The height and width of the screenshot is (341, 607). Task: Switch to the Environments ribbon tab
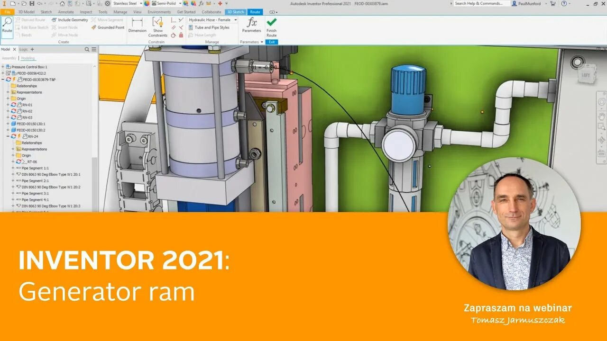pos(159,12)
